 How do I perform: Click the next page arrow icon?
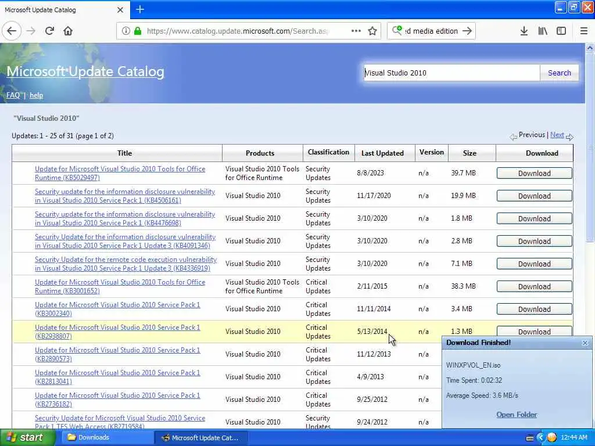tap(569, 137)
